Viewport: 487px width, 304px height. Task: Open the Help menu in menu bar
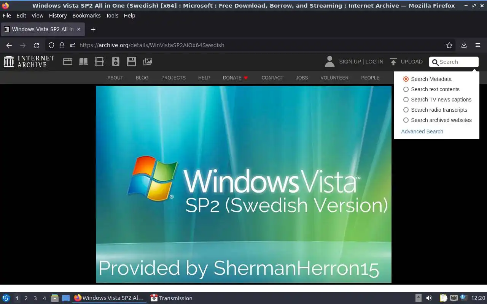[x=129, y=16]
